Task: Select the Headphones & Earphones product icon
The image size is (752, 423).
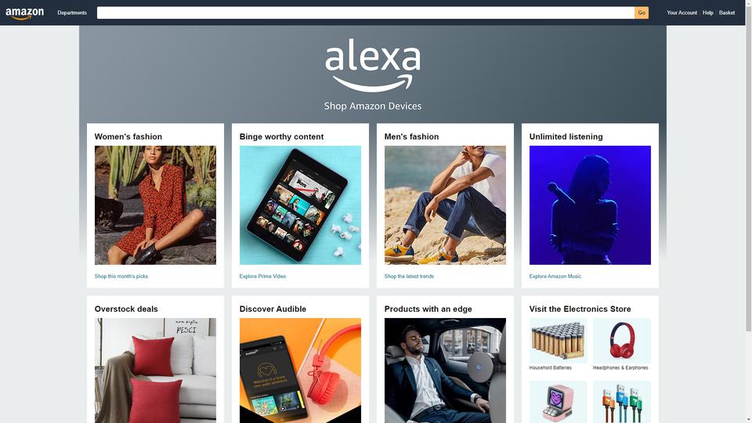Action: (x=621, y=341)
